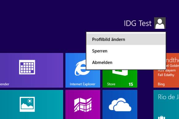Open the Rio de Janeiro travel tile

pos(166,104)
